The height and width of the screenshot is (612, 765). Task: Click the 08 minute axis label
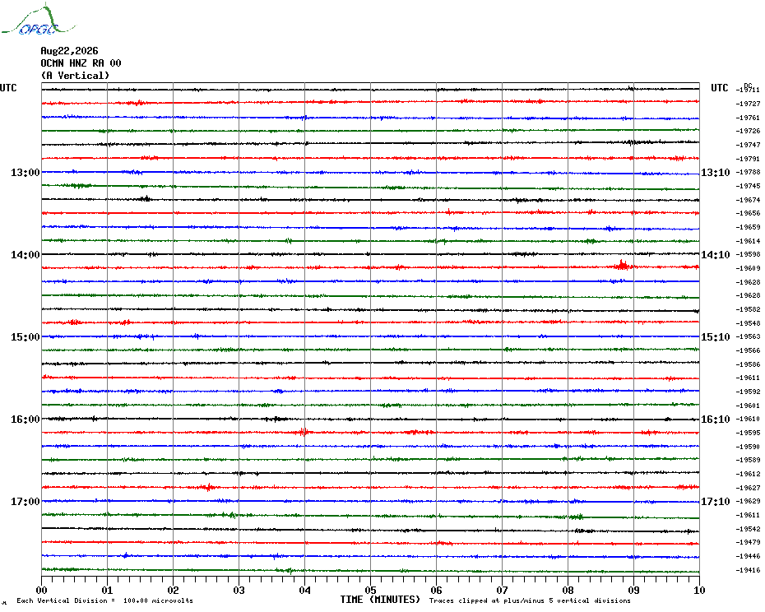tap(568, 591)
